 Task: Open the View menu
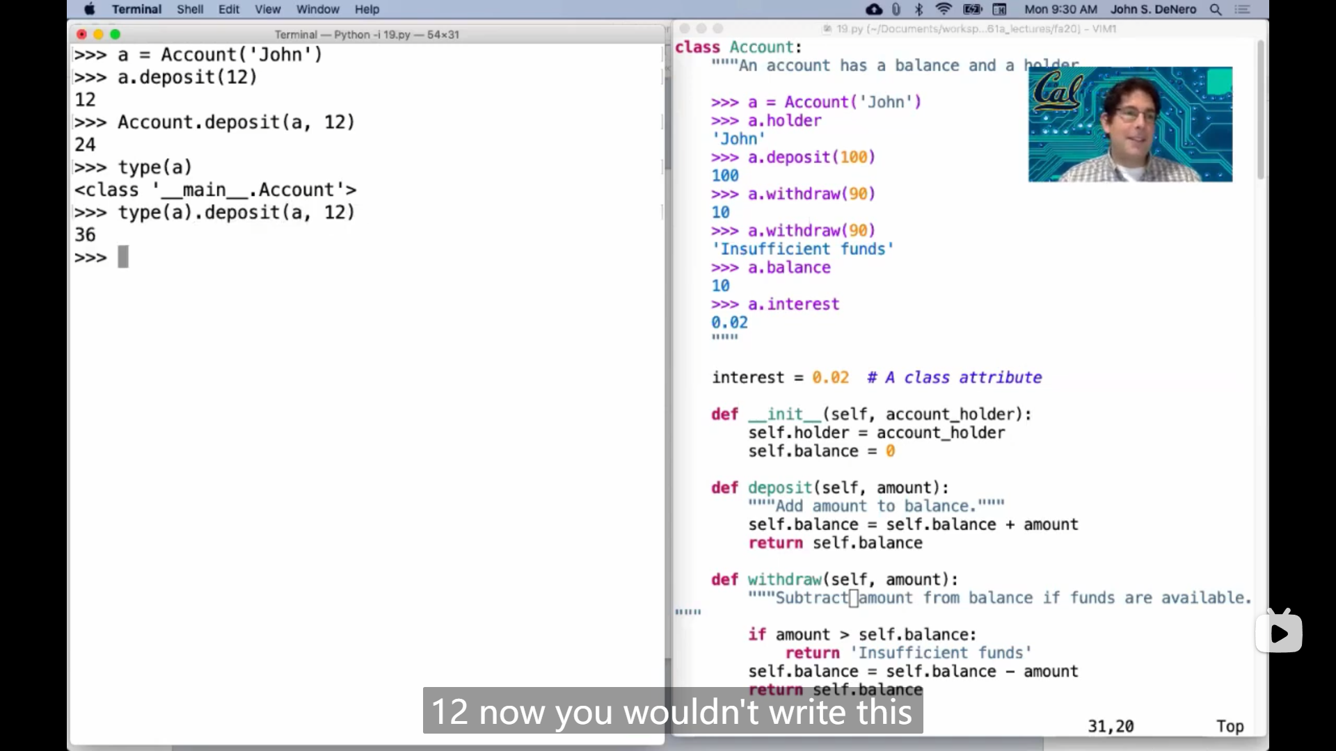267,9
